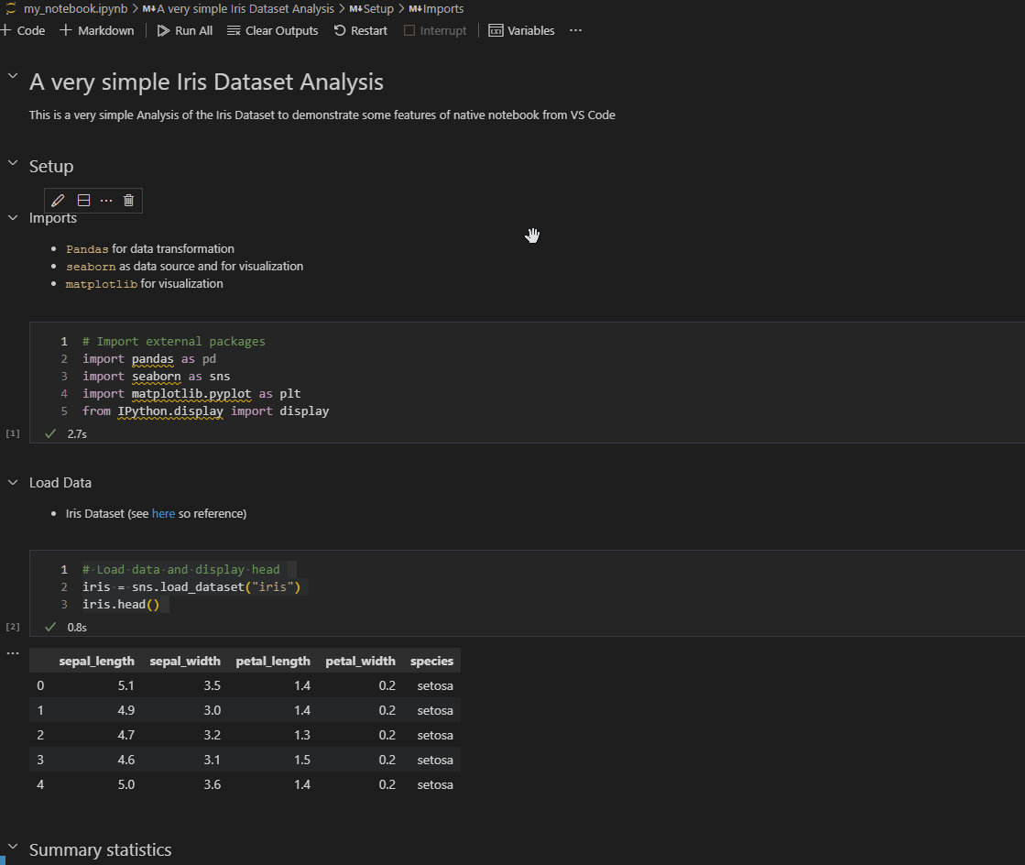
Task: Restart the notebook kernel
Action: click(x=361, y=31)
